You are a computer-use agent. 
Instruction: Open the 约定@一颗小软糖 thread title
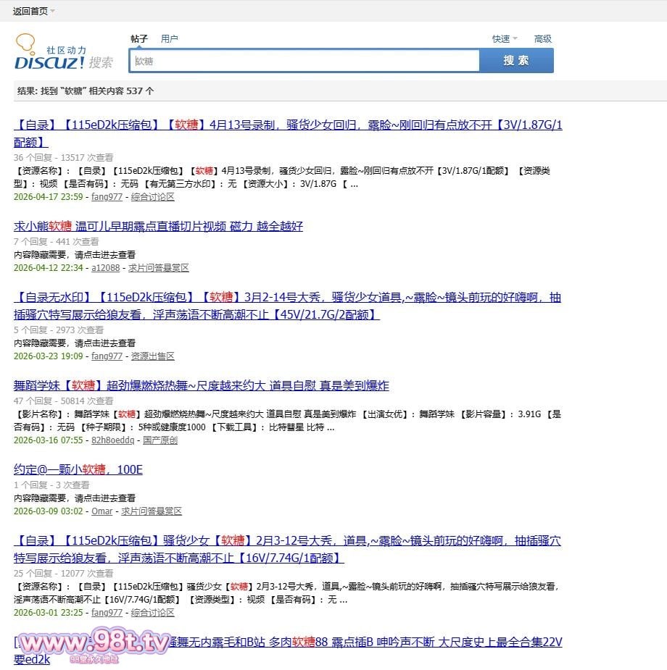(x=78, y=469)
